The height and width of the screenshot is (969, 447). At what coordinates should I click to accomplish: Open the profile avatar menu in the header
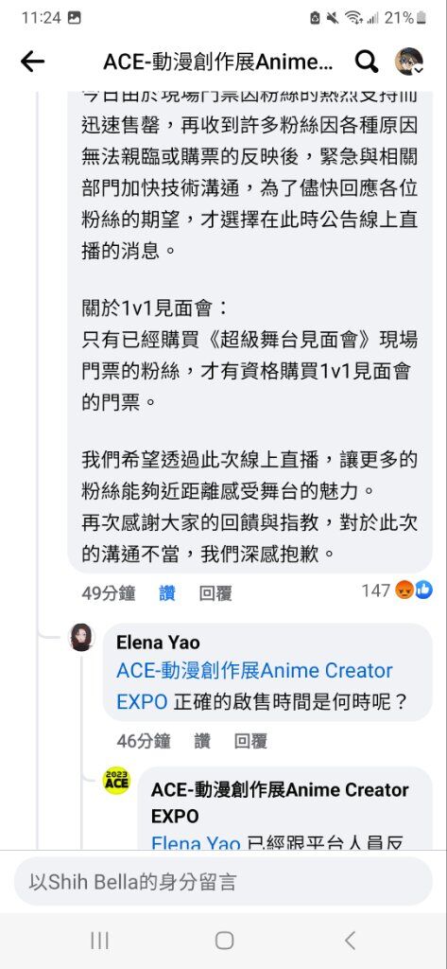click(x=408, y=62)
